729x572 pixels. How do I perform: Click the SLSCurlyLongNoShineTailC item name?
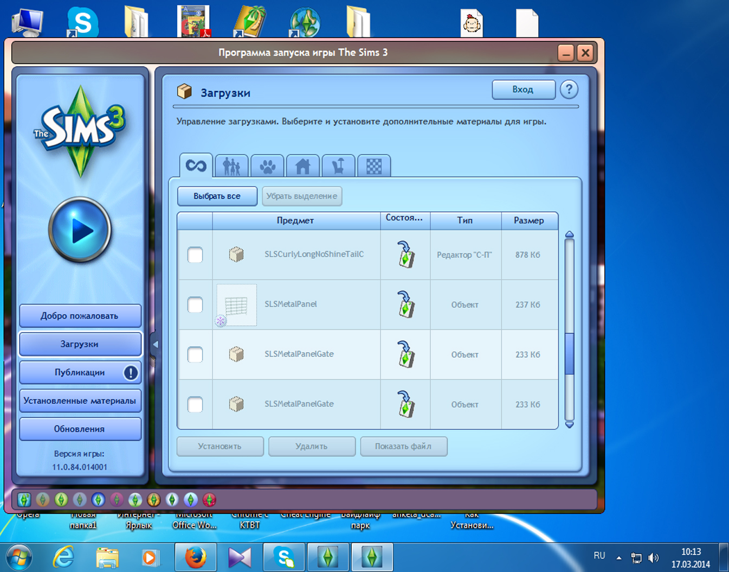(x=314, y=254)
